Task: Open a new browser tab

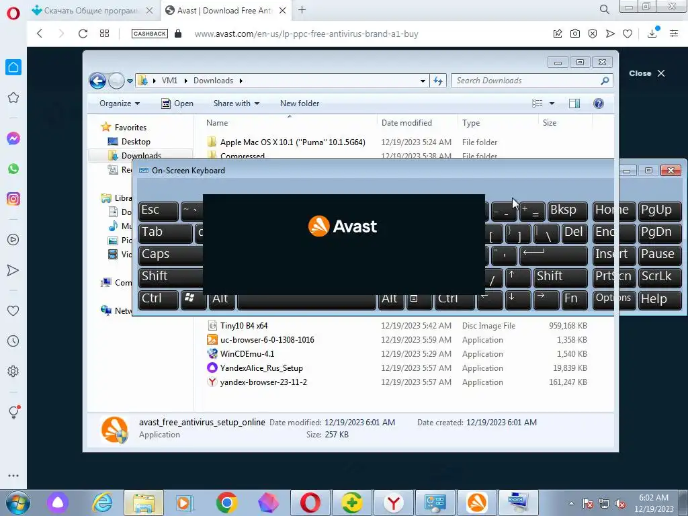Action: coord(302,10)
